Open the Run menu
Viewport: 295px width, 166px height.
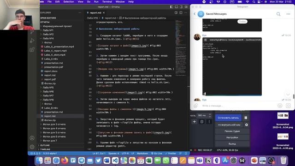(x=96, y=2)
